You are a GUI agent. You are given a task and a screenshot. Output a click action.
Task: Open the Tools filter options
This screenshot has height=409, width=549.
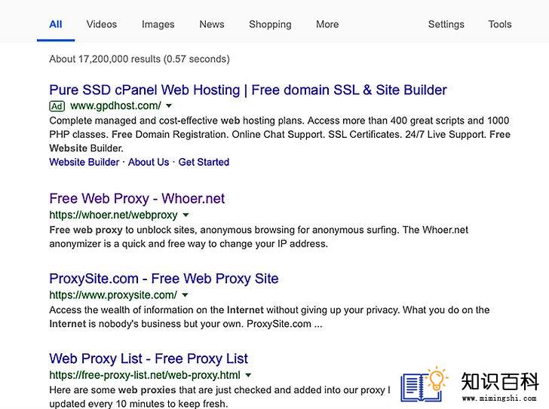click(x=500, y=24)
